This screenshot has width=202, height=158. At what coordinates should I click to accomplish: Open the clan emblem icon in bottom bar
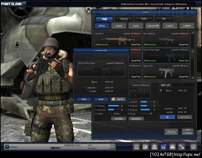137,147
